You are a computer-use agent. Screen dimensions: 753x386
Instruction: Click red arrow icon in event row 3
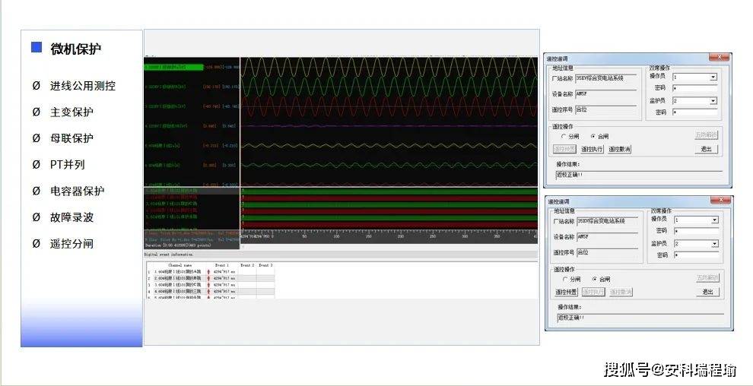click(x=208, y=285)
